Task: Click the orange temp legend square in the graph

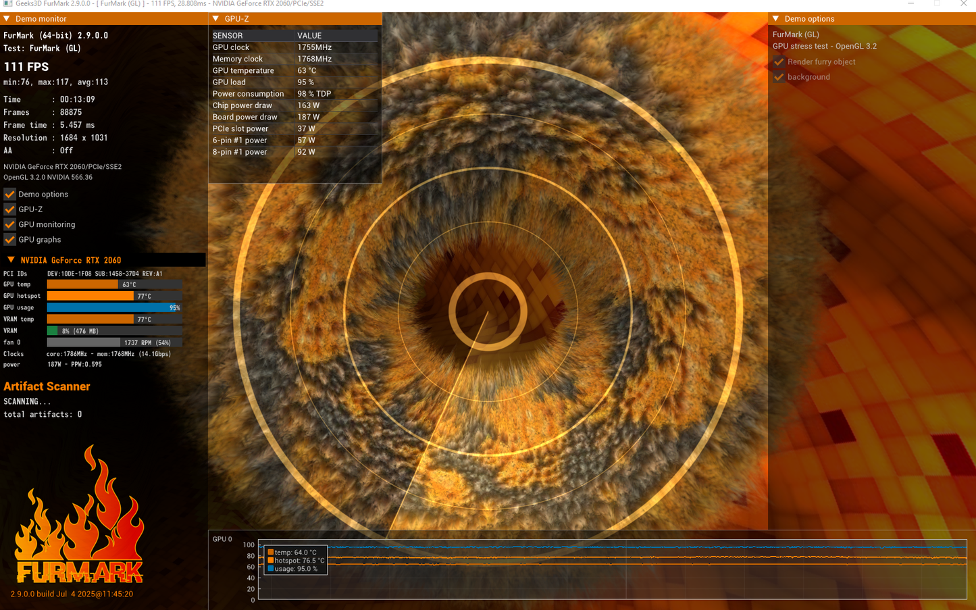Action: pyautogui.click(x=270, y=553)
